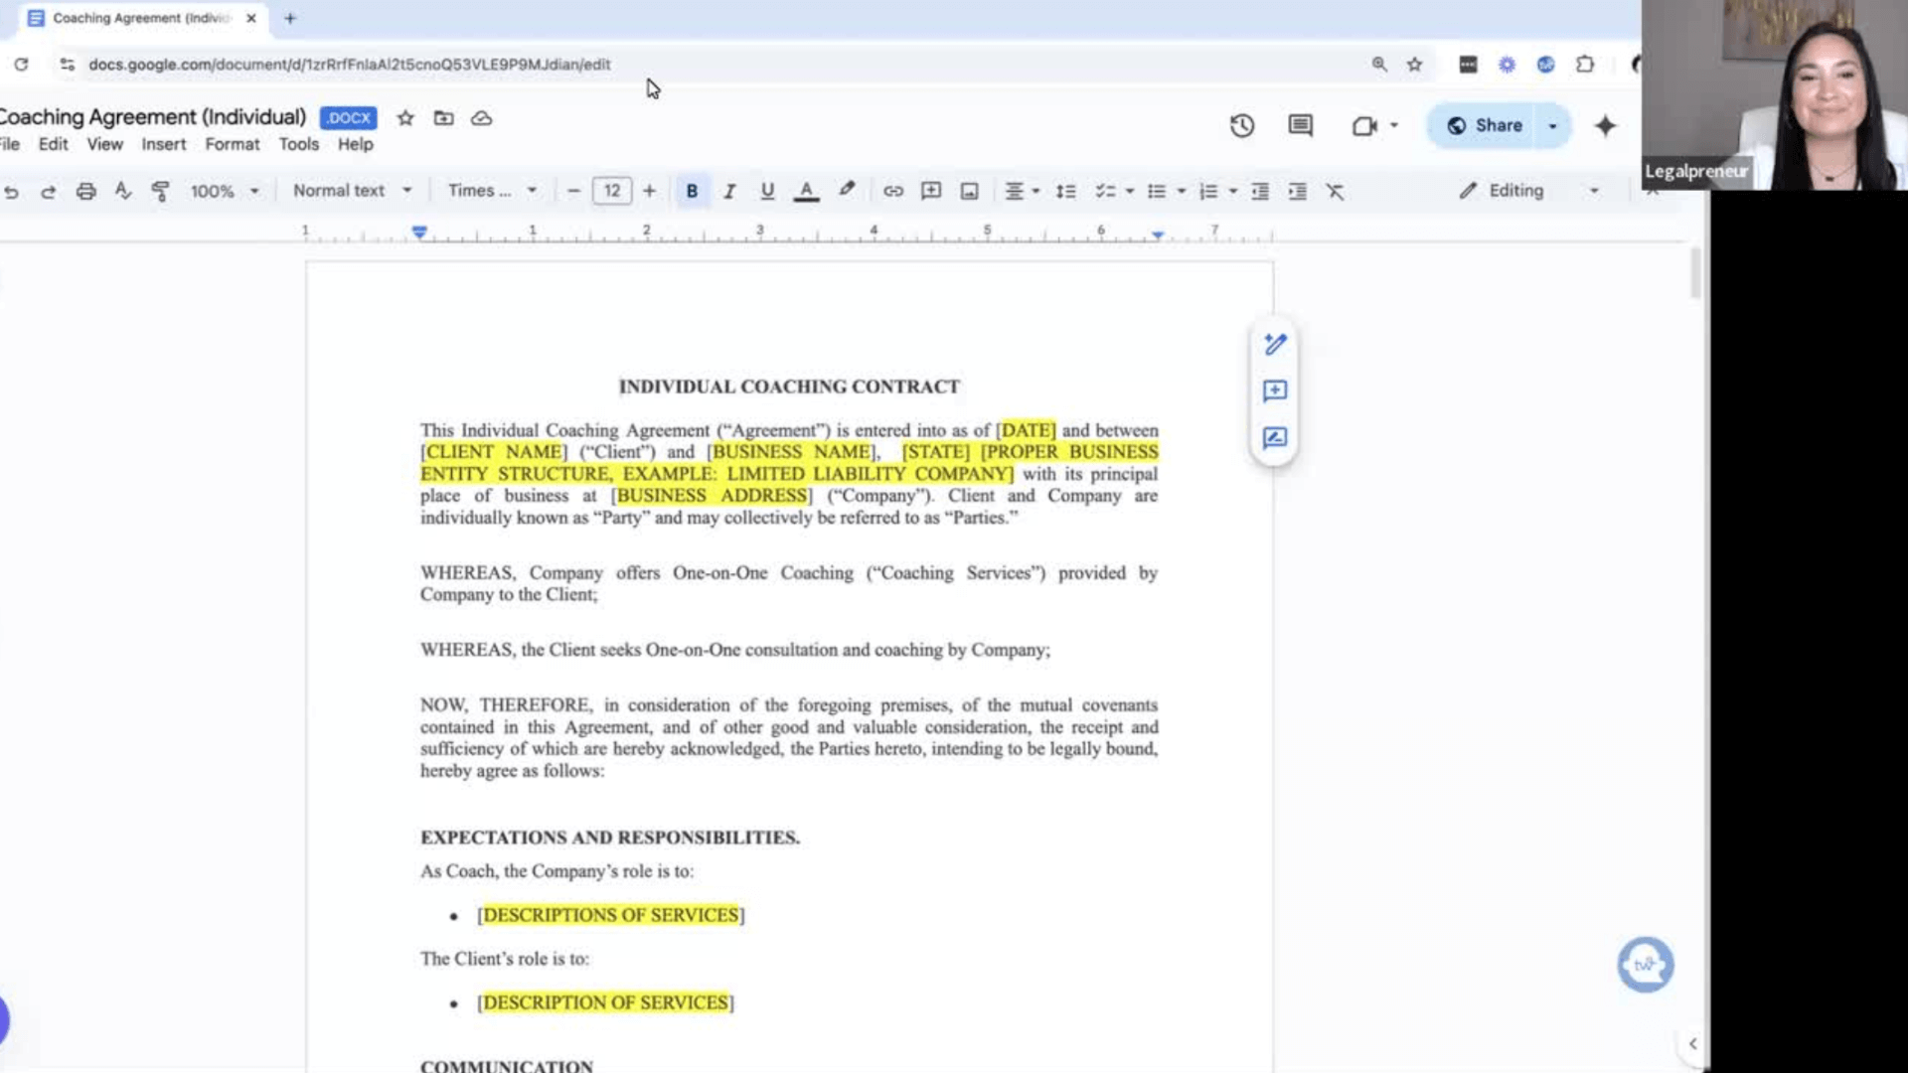Click the Share button
This screenshot has height=1073, width=1908.
pos(1485,125)
